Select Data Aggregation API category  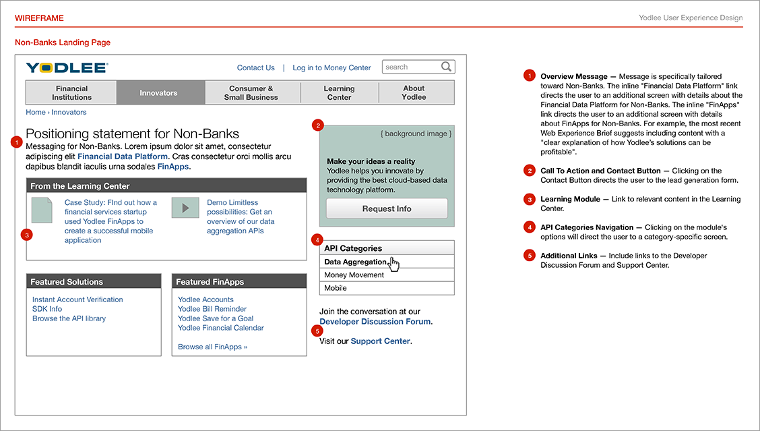(387, 262)
